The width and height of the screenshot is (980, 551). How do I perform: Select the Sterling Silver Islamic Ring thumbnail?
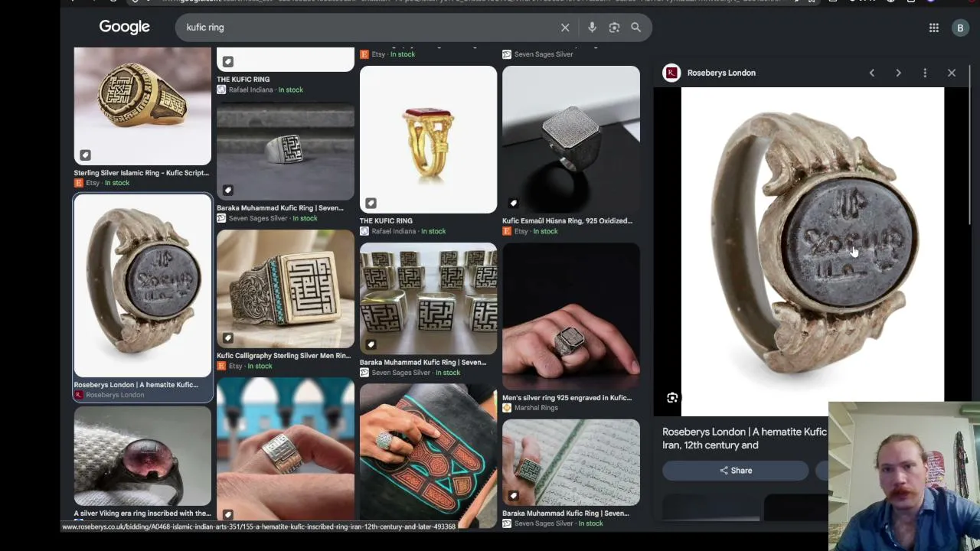(142, 106)
